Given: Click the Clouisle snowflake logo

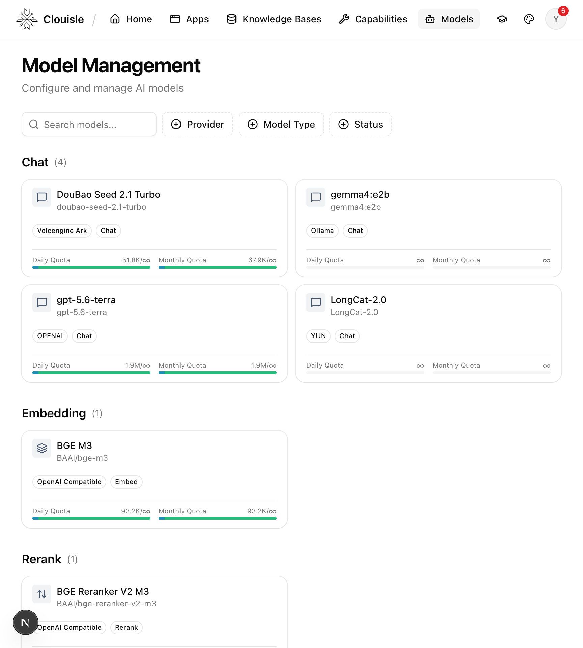Looking at the screenshot, I should click(27, 19).
